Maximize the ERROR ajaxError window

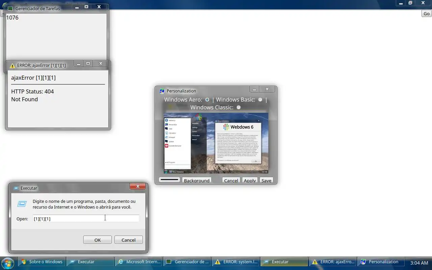[x=88, y=63]
